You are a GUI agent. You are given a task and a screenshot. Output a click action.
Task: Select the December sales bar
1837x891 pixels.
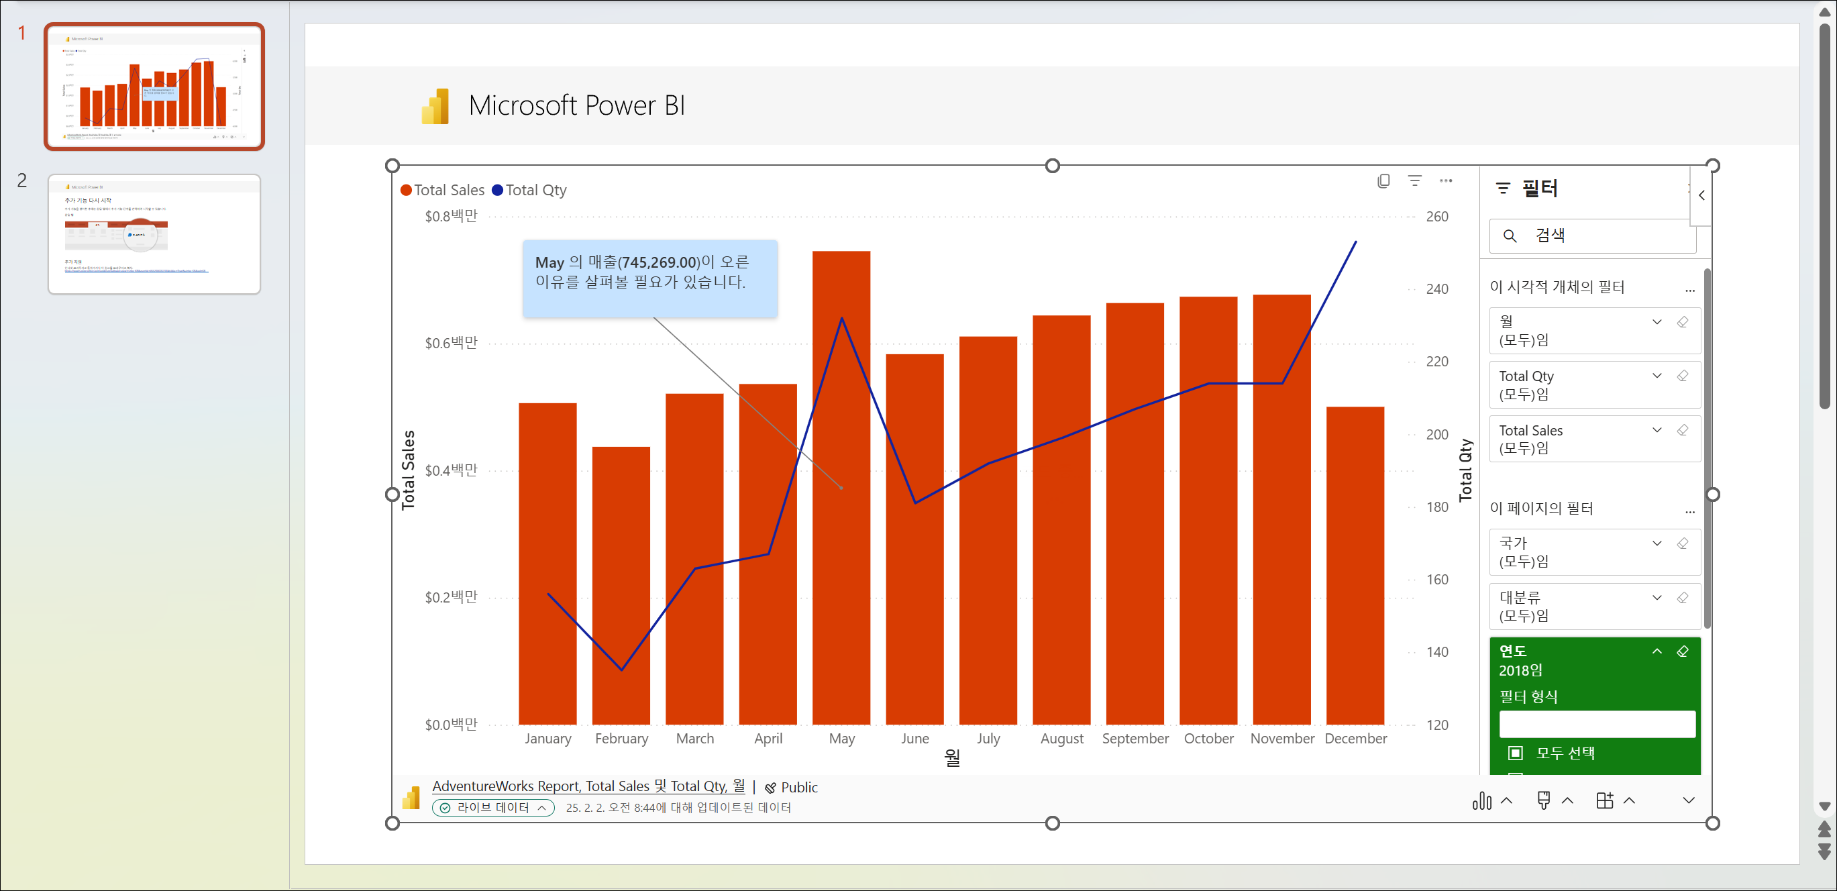coord(1355,566)
